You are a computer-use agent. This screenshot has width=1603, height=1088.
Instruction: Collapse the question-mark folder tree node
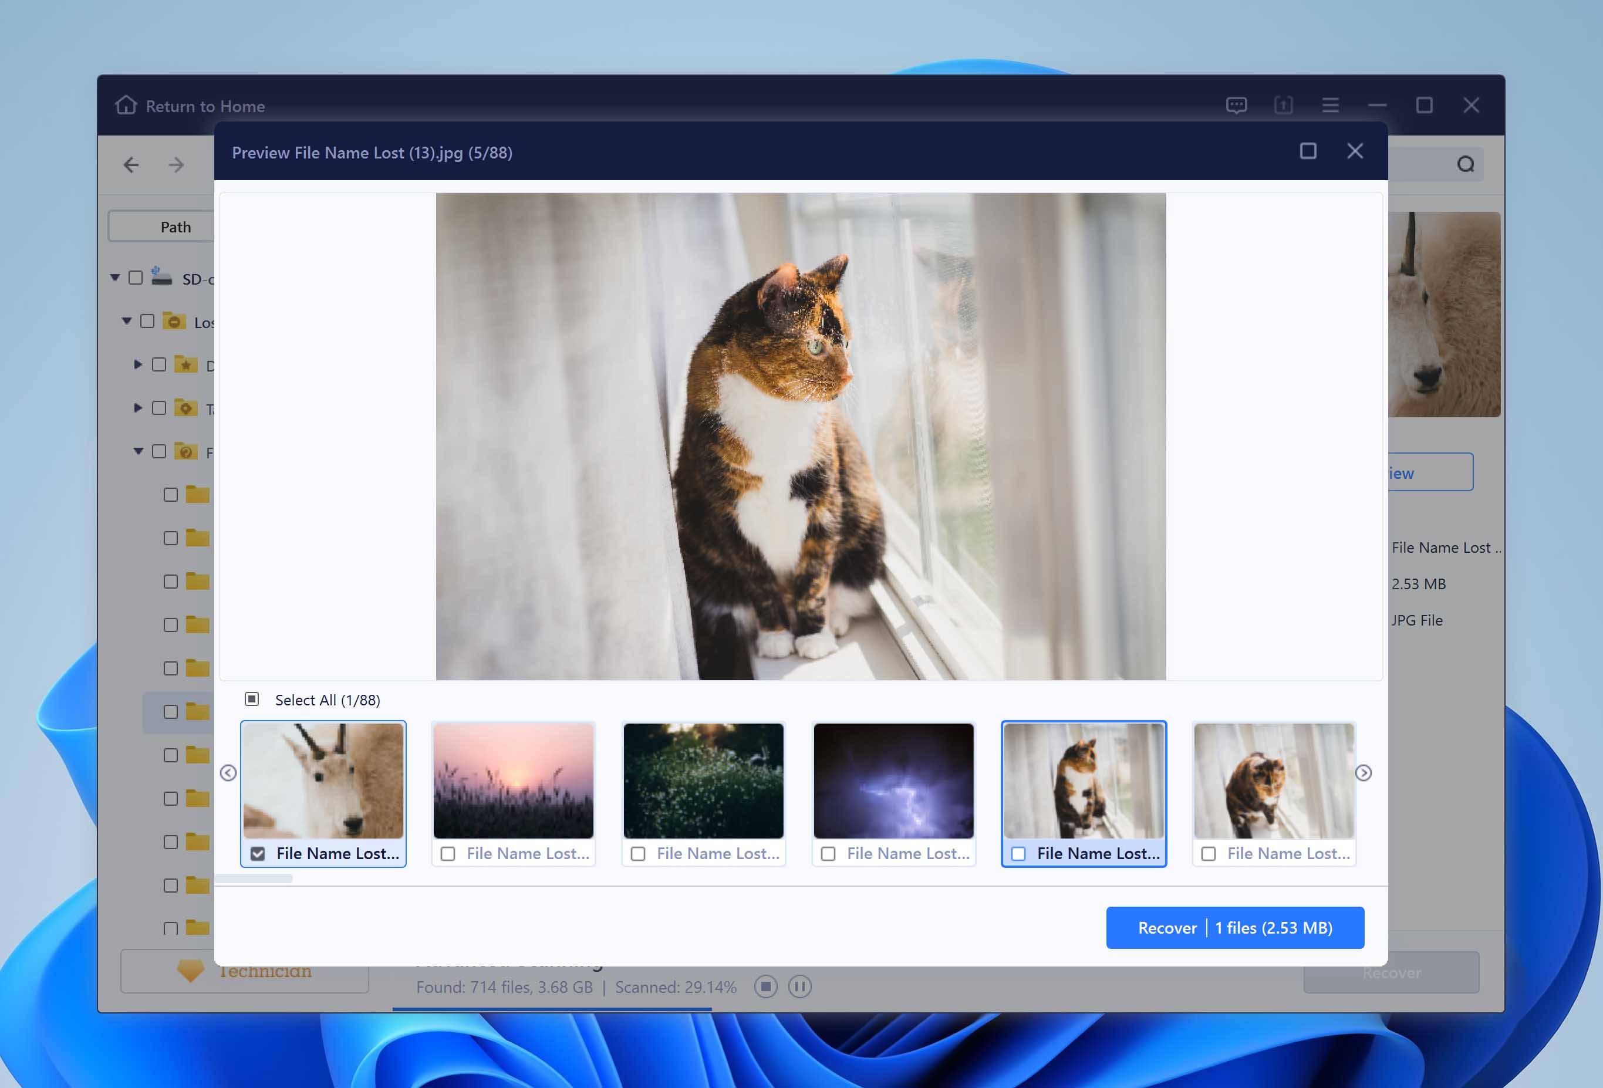139,451
